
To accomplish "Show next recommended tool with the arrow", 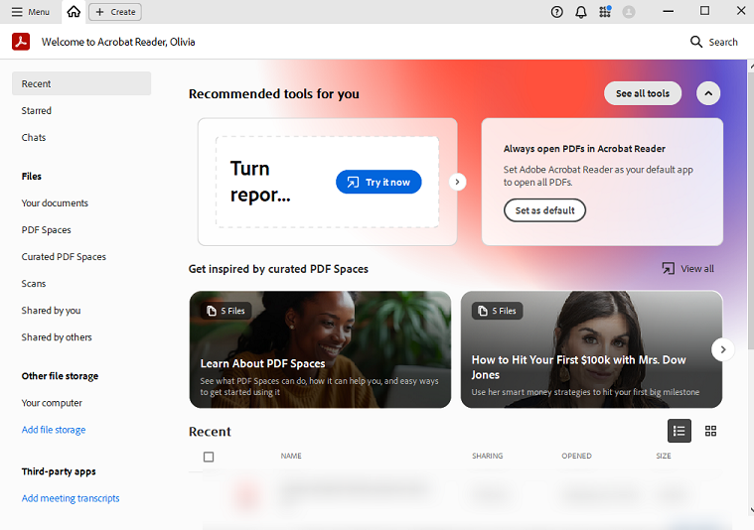I will pos(457,182).
